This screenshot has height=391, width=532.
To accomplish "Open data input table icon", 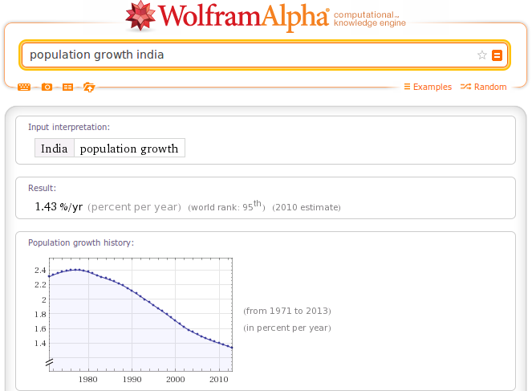I will click(x=67, y=88).
